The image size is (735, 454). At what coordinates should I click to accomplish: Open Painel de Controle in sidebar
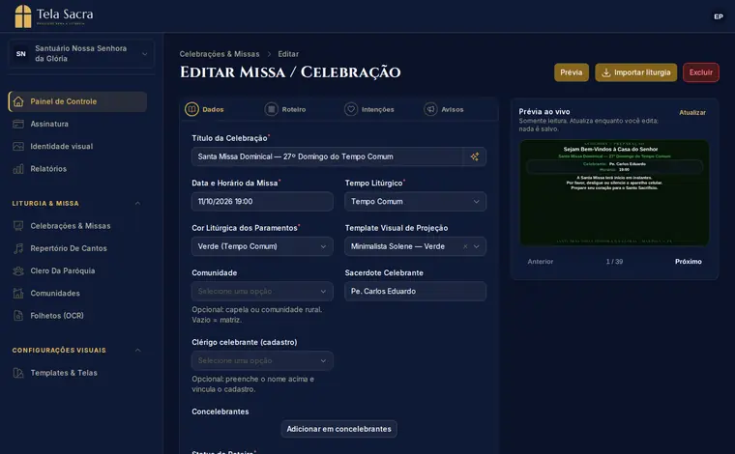pyautogui.click(x=77, y=101)
